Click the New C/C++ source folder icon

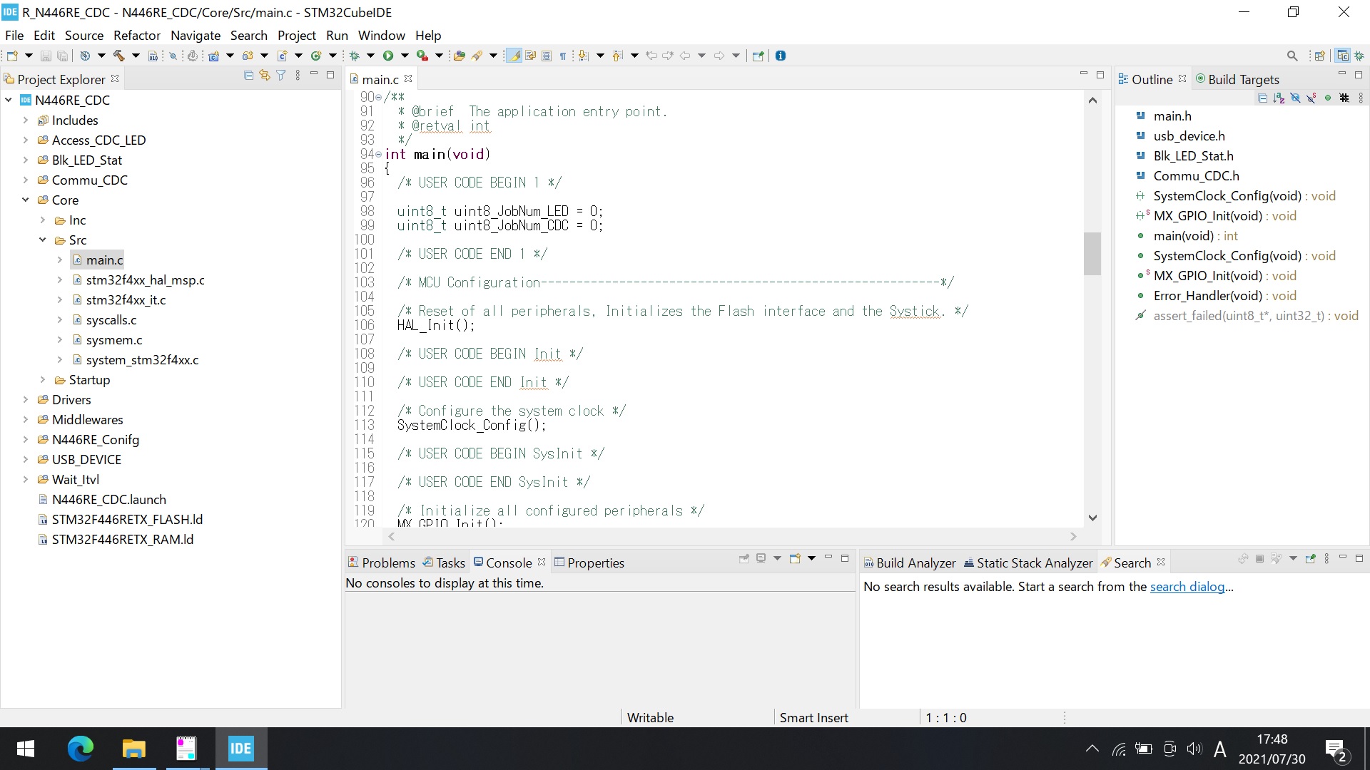click(x=248, y=56)
